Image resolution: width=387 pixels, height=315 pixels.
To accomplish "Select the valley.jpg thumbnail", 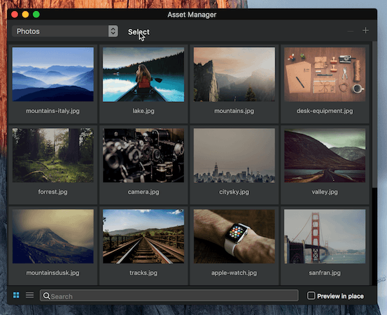I will (x=325, y=155).
